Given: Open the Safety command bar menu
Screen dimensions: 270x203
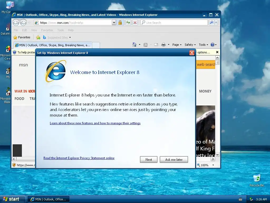Looking at the screenshot, I should [190, 45].
